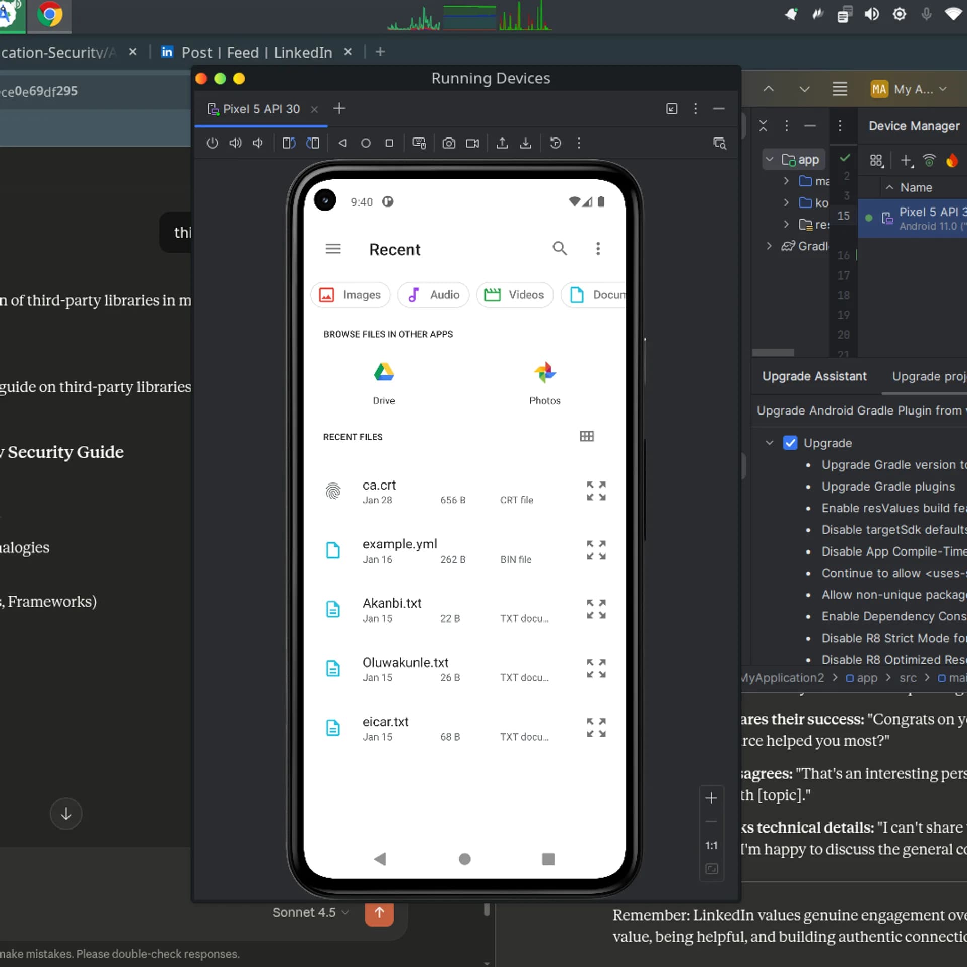Open the Akanbi.txt file
Viewport: 967px width, 967px height.
(x=464, y=609)
